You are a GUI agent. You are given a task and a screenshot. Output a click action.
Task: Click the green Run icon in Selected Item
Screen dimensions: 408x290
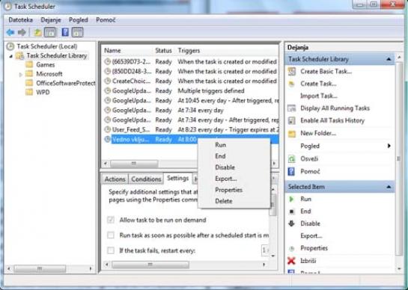pos(291,199)
